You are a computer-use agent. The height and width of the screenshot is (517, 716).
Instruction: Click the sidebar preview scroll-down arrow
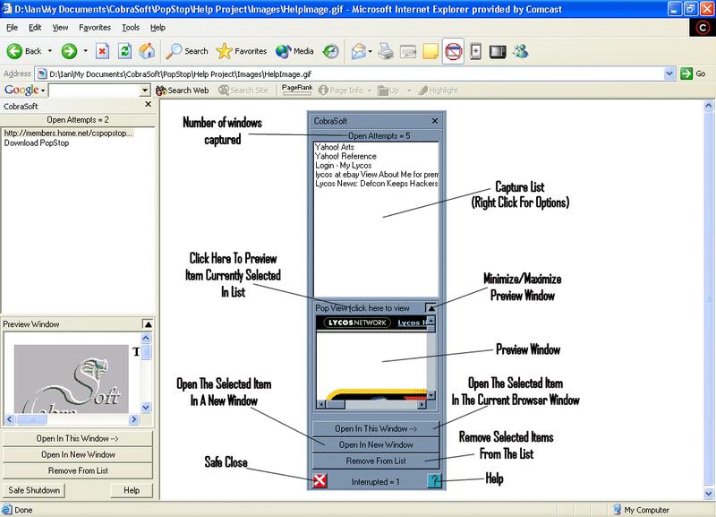click(146, 408)
